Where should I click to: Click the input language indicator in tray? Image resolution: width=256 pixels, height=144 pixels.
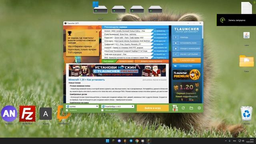click(x=234, y=141)
